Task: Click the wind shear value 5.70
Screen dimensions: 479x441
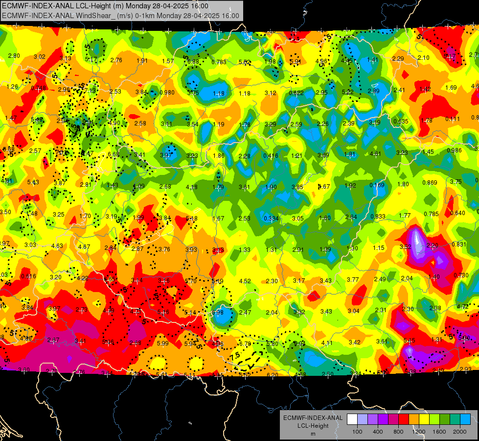Action: tap(191, 281)
